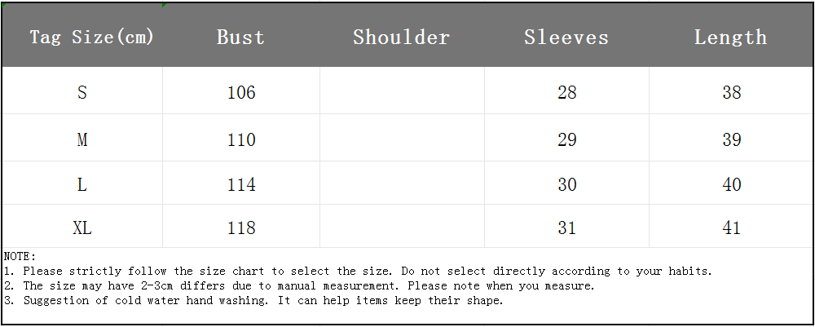The image size is (815, 327).
Task: Click the M size row label
Action: (82, 140)
